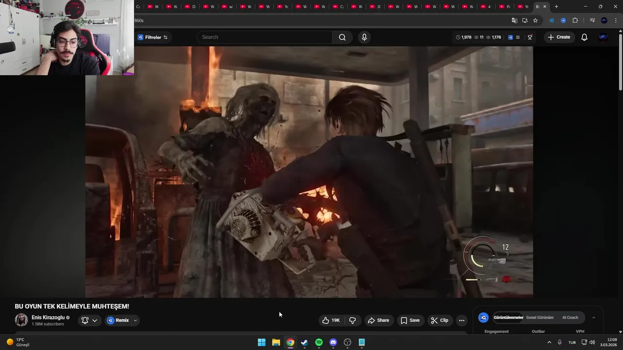Open Steam from the taskbar
Image resolution: width=623 pixels, height=350 pixels.
(x=304, y=342)
